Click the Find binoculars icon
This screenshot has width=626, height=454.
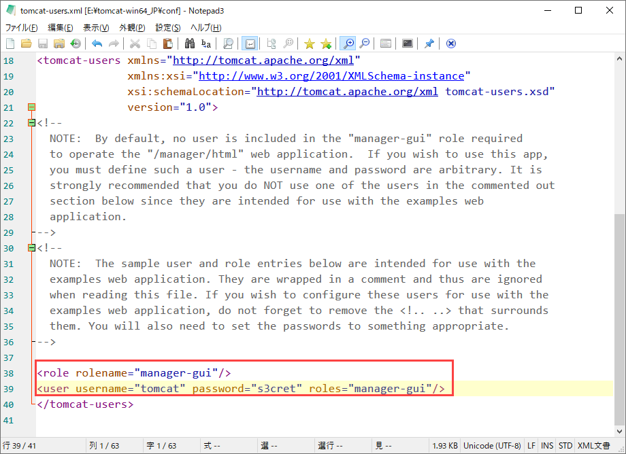[x=190, y=43]
